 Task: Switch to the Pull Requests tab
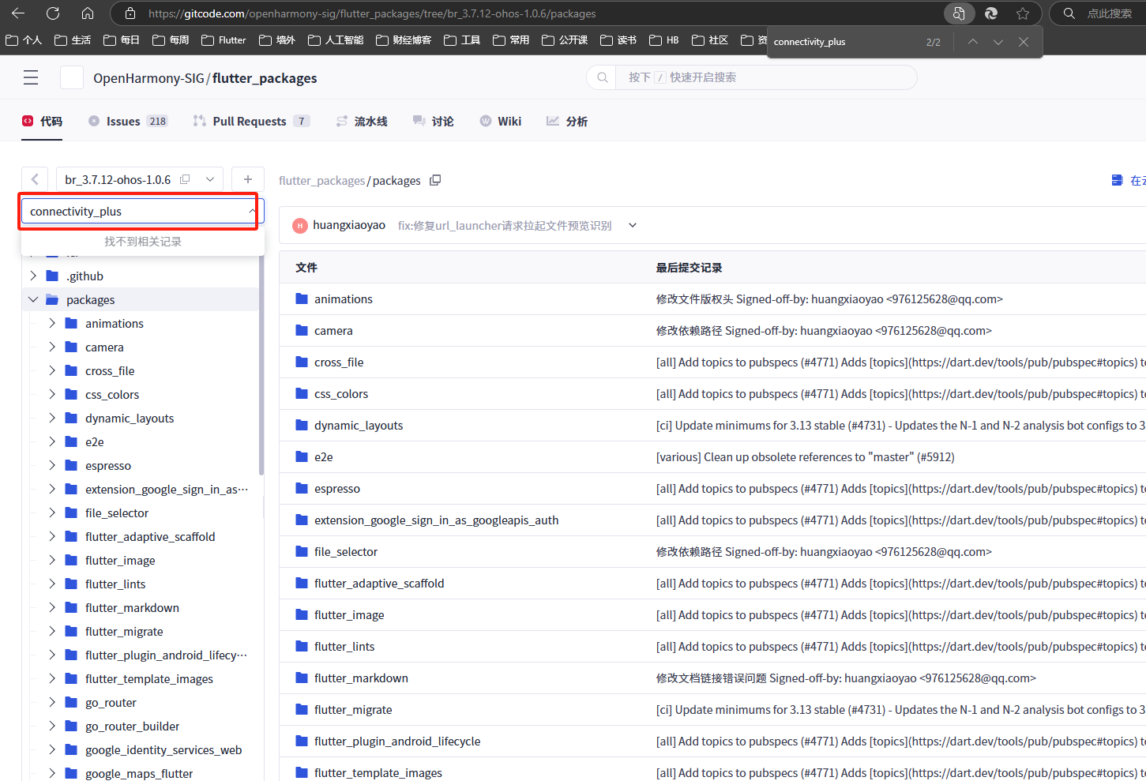(x=251, y=121)
